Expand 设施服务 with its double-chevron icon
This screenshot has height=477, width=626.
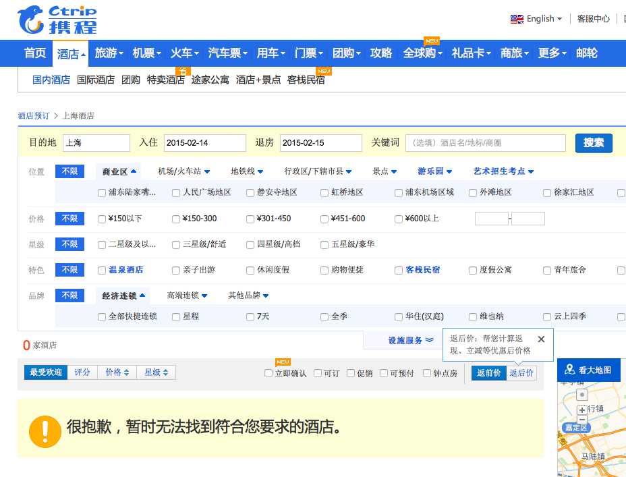tap(430, 339)
